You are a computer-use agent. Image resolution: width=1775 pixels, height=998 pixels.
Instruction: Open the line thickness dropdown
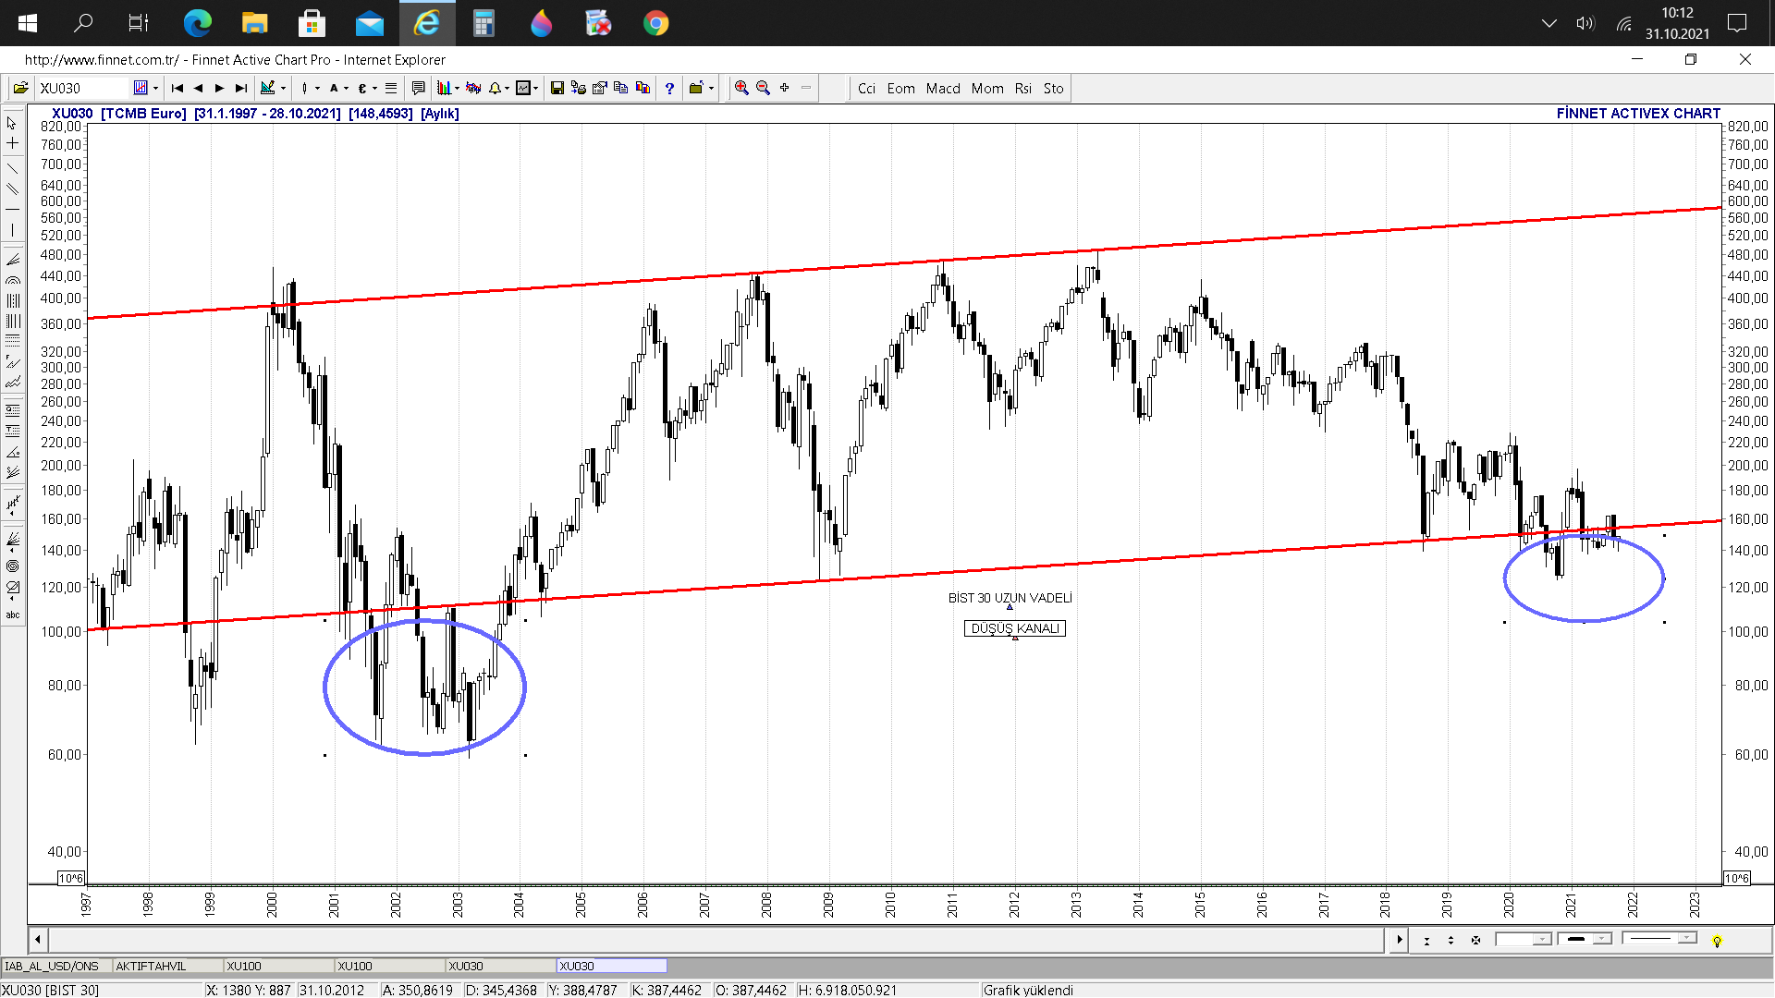[x=1602, y=940]
